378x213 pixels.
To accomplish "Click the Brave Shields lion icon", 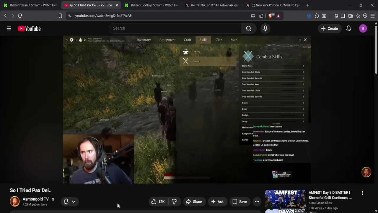I will (270, 16).
